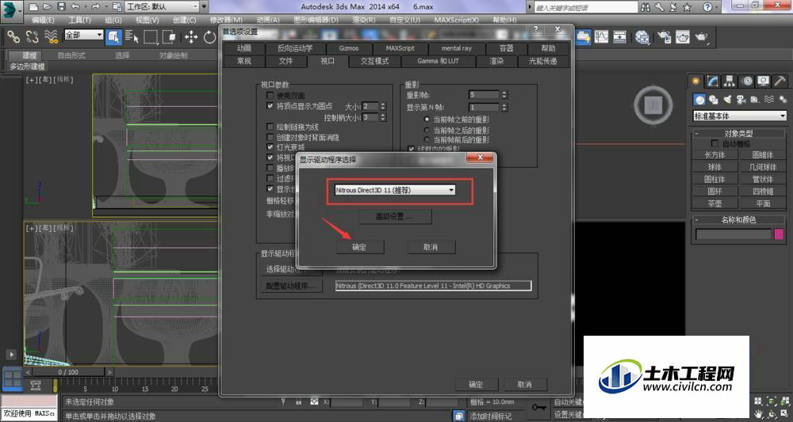Select 当前帧前后的重影 radio button

coord(427,139)
